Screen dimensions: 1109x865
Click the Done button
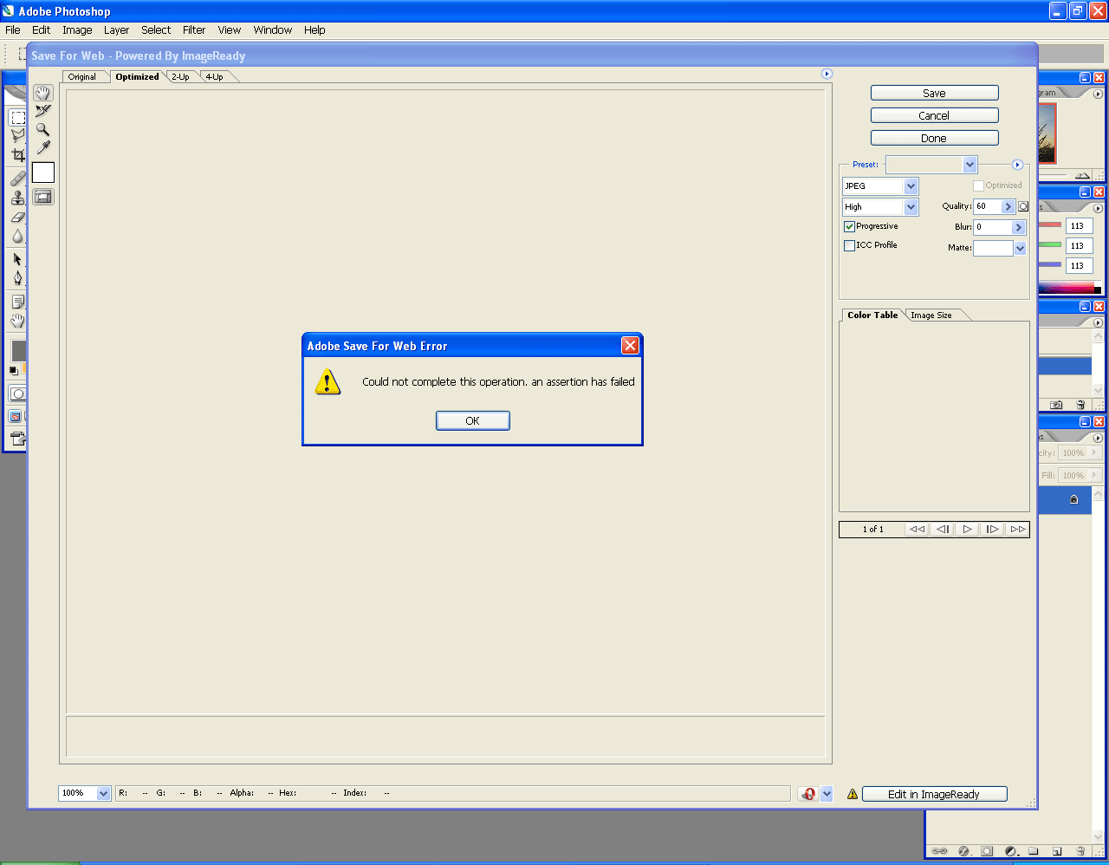point(934,138)
